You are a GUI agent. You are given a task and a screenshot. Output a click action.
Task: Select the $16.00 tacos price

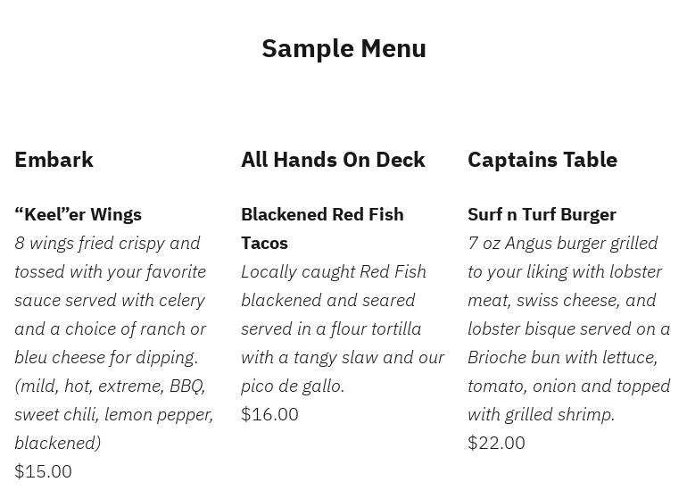pyautogui.click(x=269, y=414)
